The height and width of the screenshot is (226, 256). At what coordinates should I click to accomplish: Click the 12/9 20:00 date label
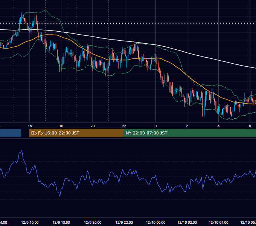[93, 222]
